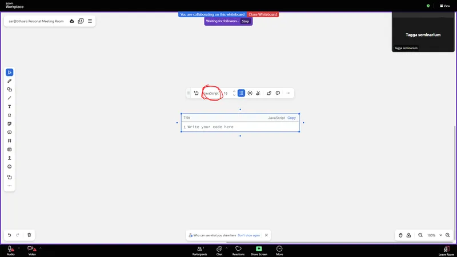The height and width of the screenshot is (257, 457).
Task: Toggle the code block light theme
Action: [250, 93]
